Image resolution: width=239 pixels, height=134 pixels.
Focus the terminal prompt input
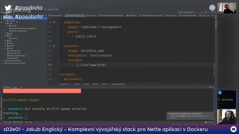coord(26,118)
